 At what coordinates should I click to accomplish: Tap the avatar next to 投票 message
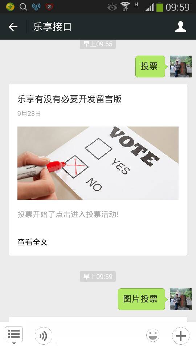[181, 67]
